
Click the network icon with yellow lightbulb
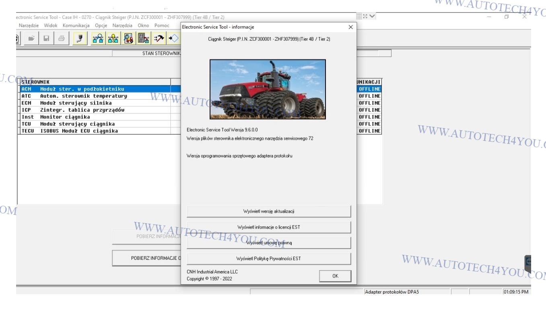coord(112,39)
